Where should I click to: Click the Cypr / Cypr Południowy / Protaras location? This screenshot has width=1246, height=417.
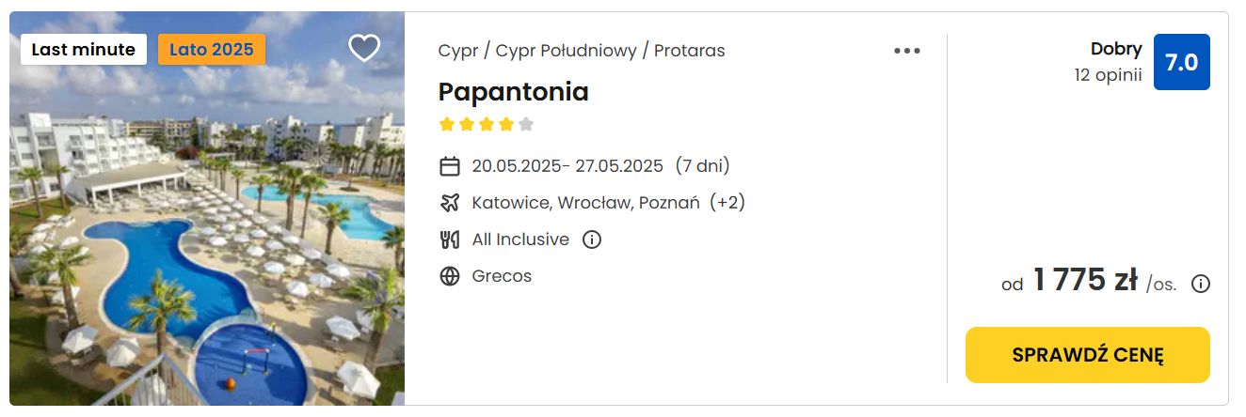click(582, 51)
